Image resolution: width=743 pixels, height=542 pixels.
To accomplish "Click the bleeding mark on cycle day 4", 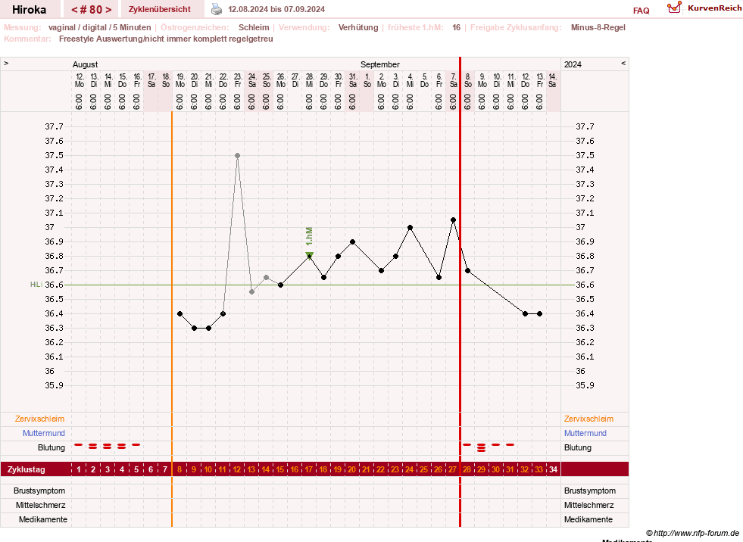I will pyautogui.click(x=122, y=447).
